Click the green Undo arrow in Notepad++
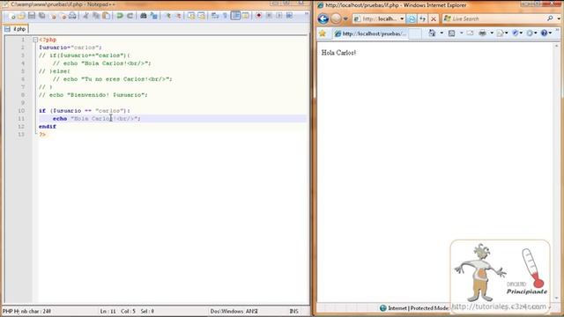This screenshot has width=564, height=317. tap(120, 16)
